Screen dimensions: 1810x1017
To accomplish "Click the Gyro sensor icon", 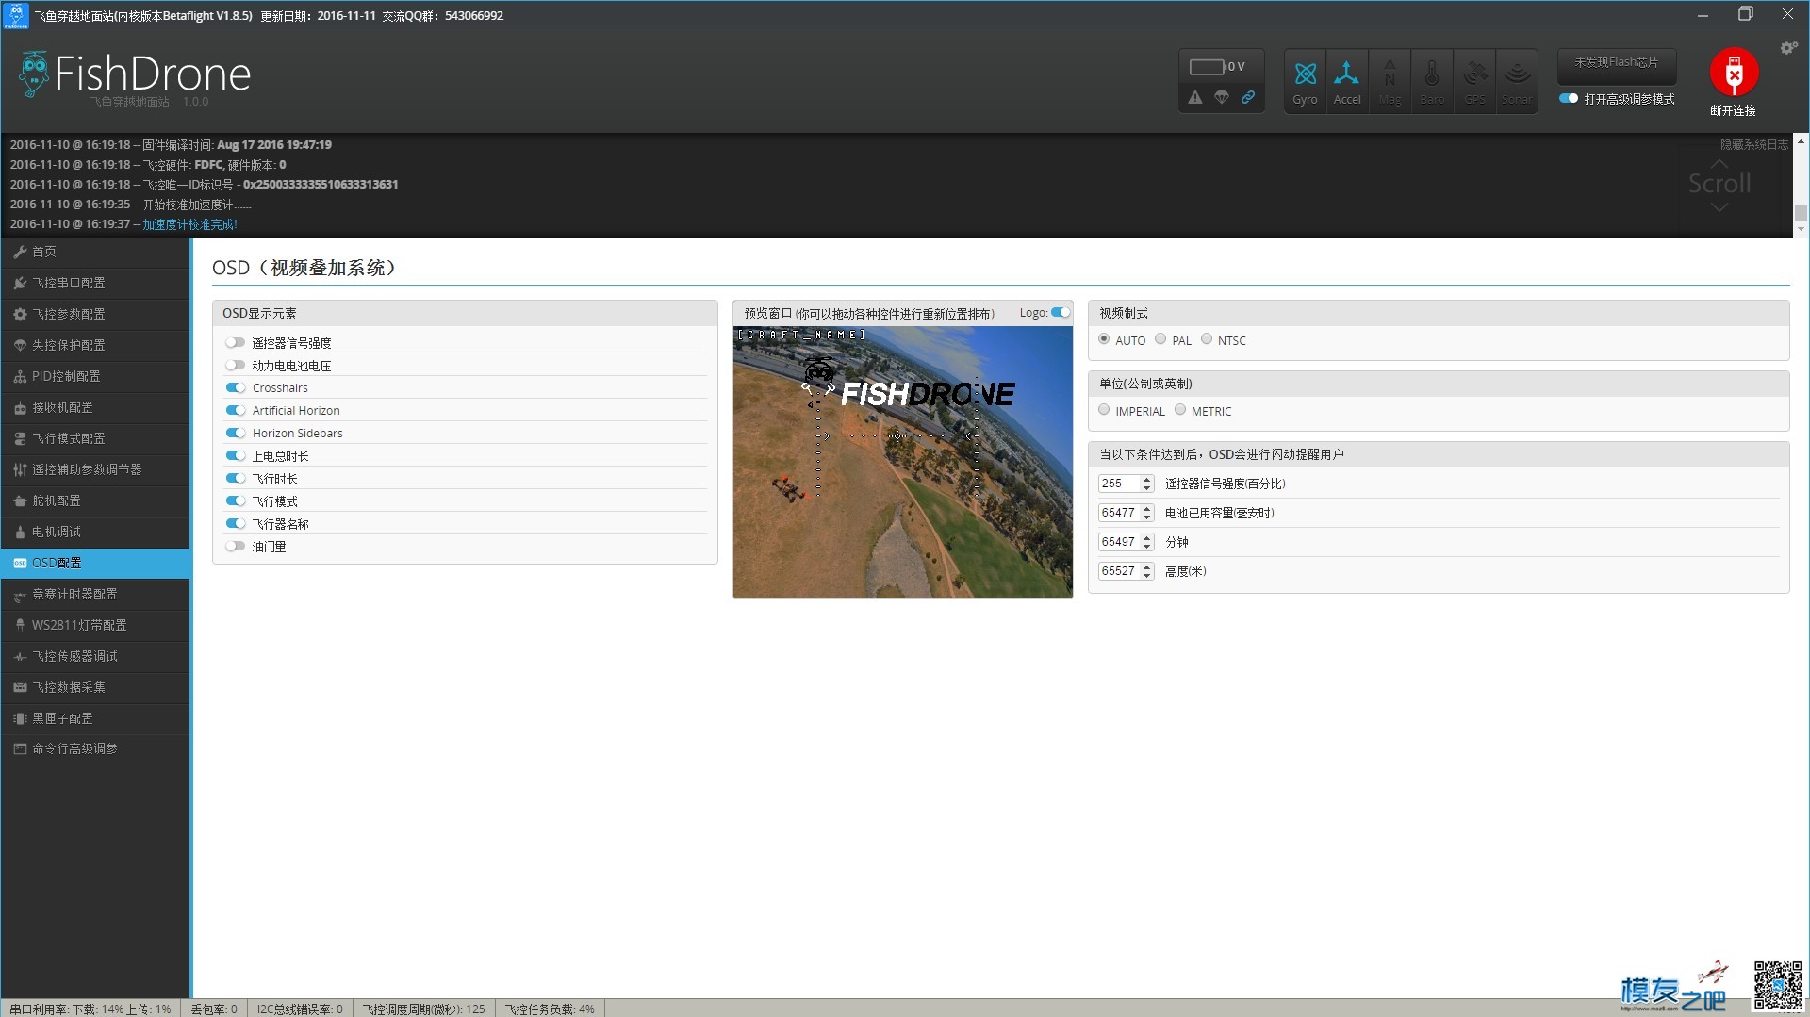I will (1305, 82).
